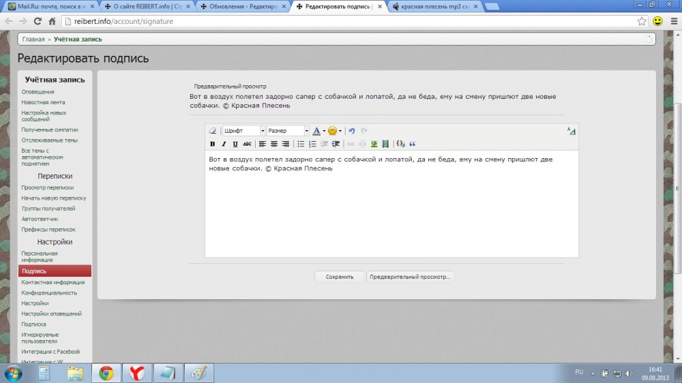Click the insert link icon

[x=351, y=144]
